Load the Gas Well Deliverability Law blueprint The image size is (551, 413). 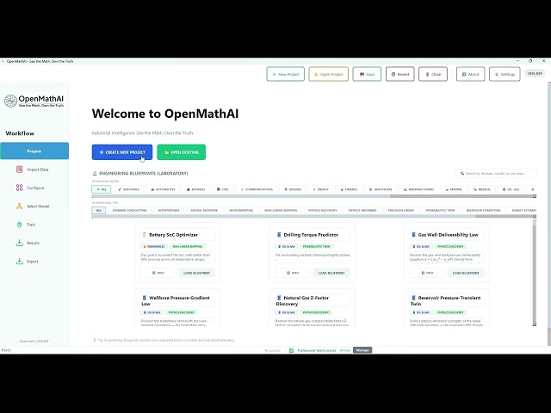466,273
